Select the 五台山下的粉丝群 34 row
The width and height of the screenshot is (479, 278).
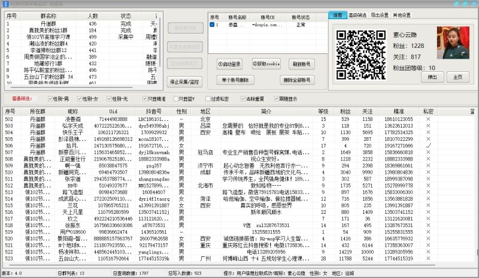pos(81,77)
